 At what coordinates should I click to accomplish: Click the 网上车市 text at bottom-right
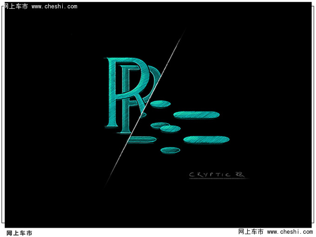(x=250, y=231)
